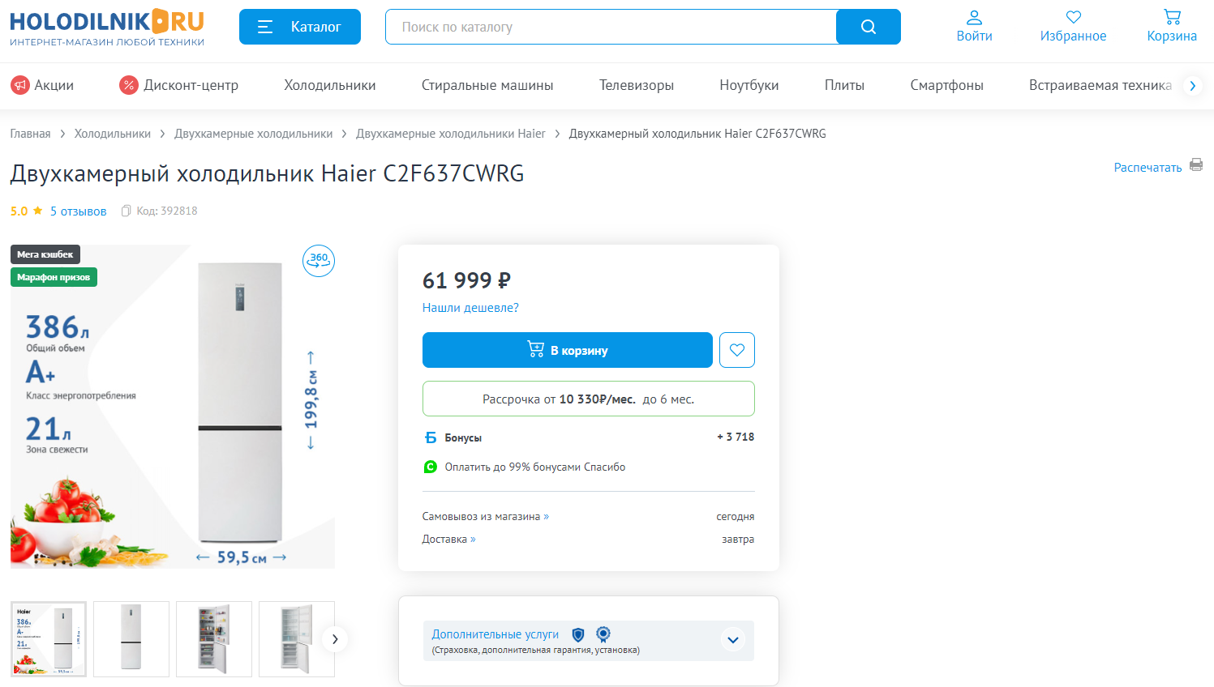This screenshot has height=687, width=1214.
Task: Click the Спасибо bonus green icon
Action: (x=431, y=467)
